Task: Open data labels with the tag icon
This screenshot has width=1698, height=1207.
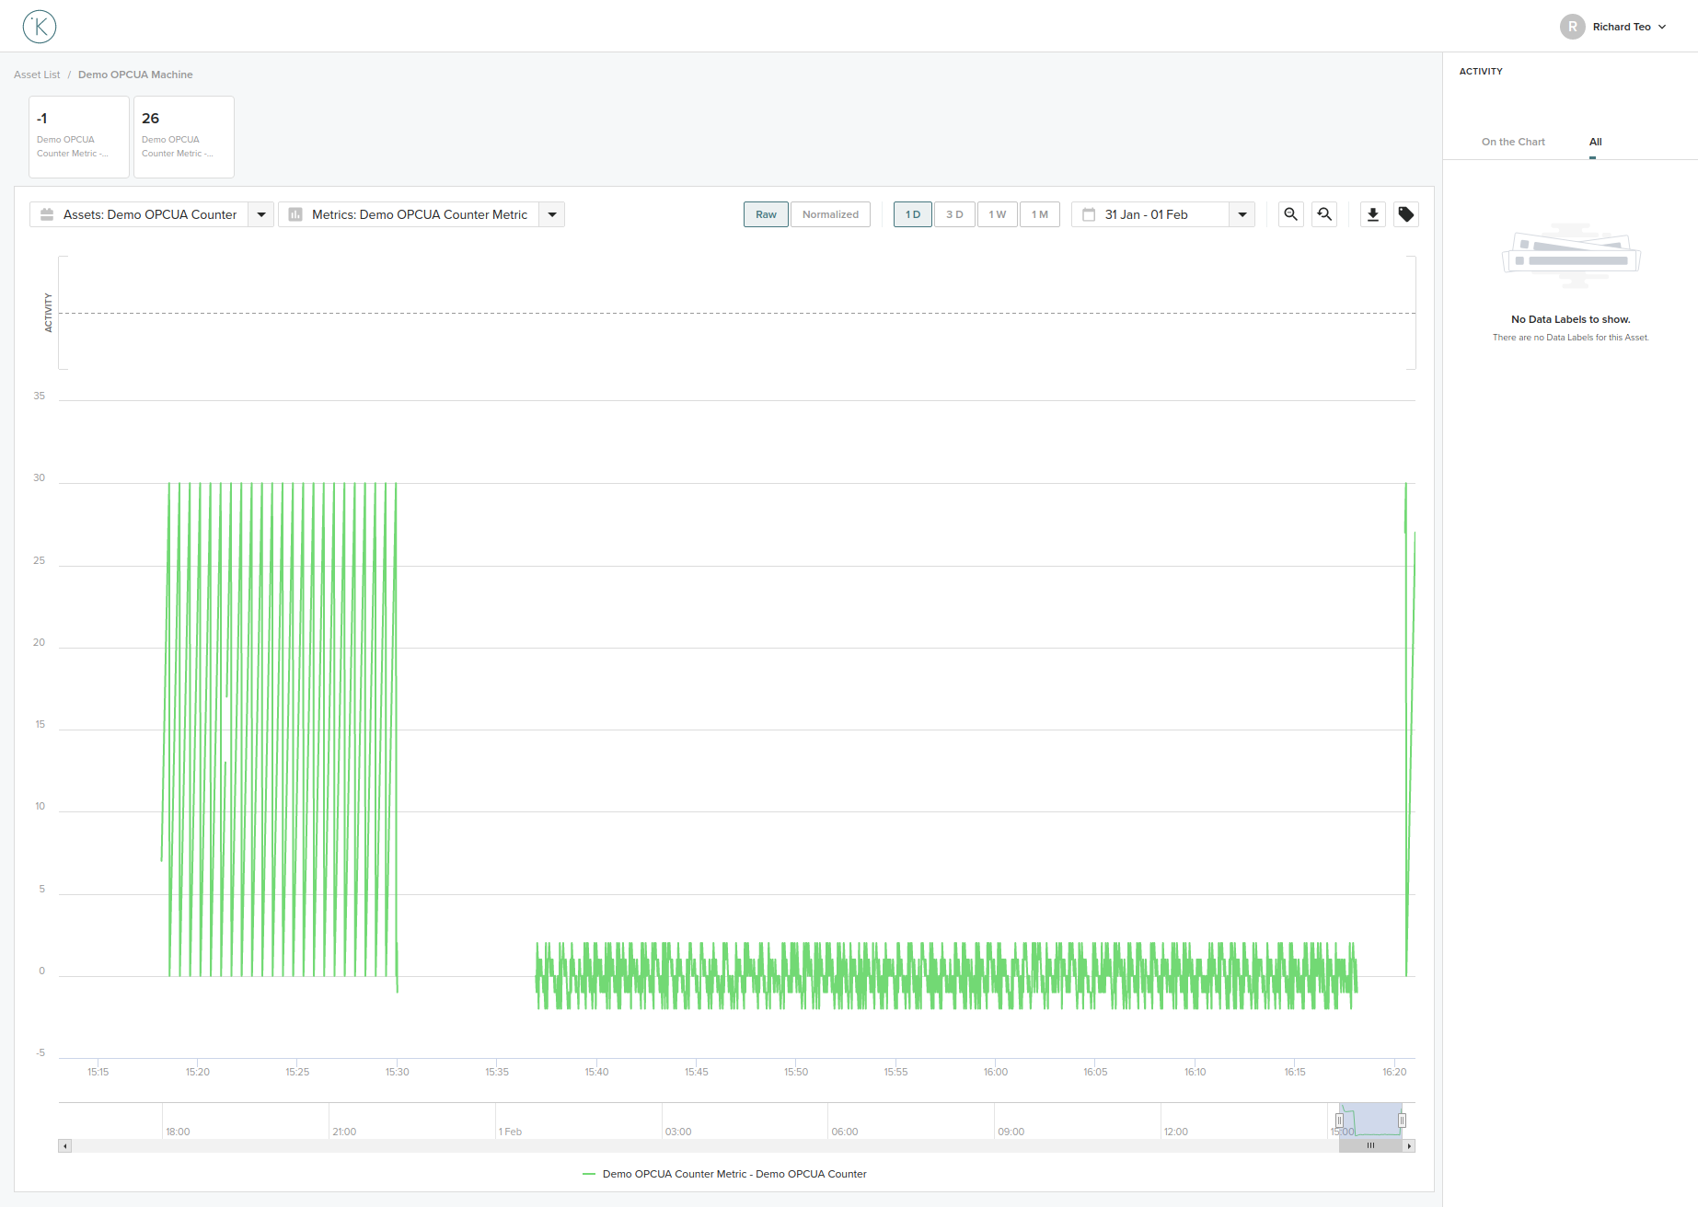Action: point(1405,213)
